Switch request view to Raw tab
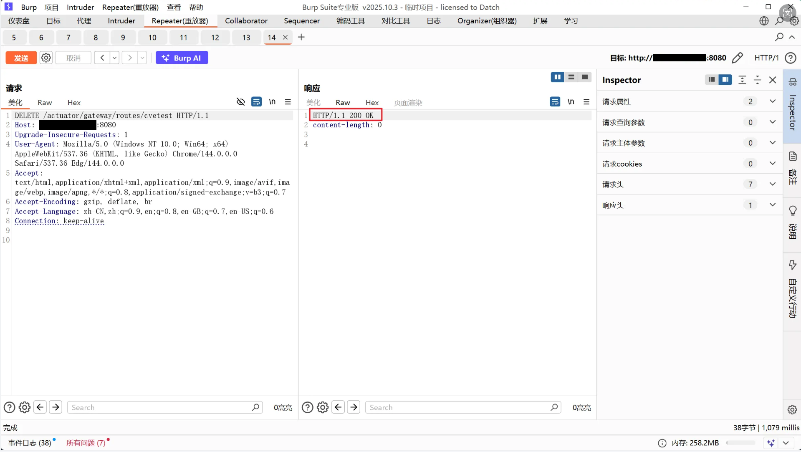 (x=45, y=103)
